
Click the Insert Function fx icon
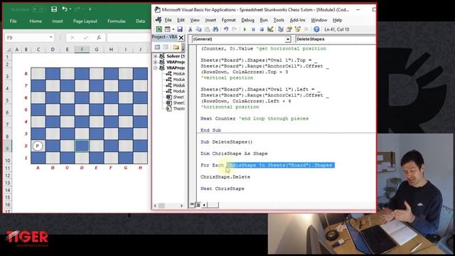click(x=99, y=38)
